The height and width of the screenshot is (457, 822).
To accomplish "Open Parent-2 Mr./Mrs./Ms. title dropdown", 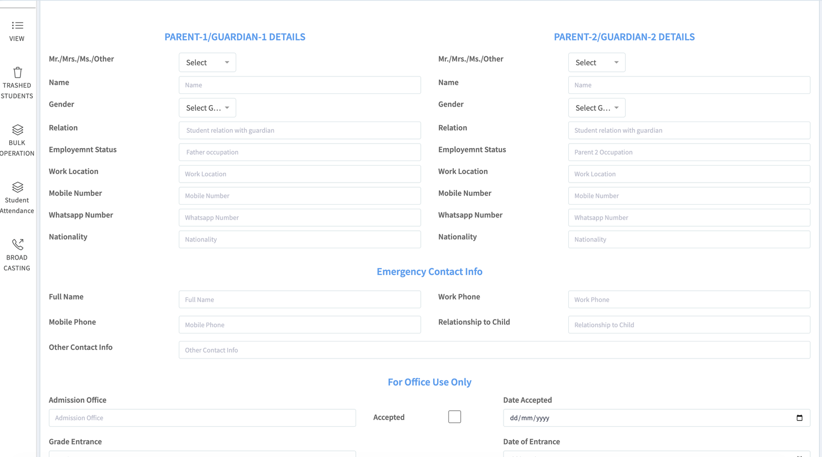I will click(x=597, y=63).
